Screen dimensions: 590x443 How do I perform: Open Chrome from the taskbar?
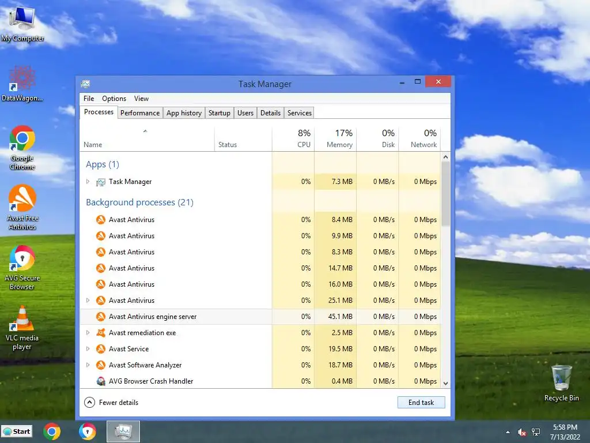(52, 431)
